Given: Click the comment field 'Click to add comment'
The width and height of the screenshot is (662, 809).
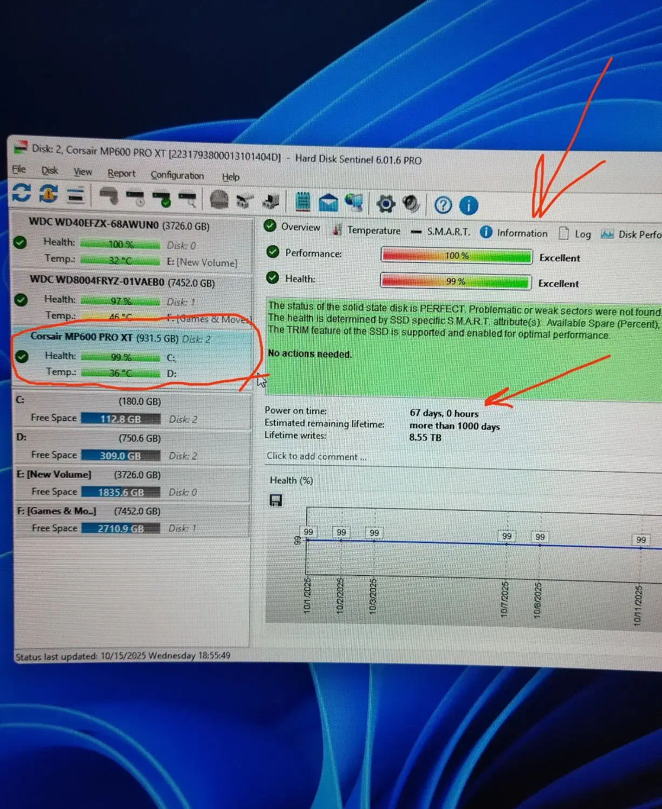Looking at the screenshot, I should click(x=316, y=456).
